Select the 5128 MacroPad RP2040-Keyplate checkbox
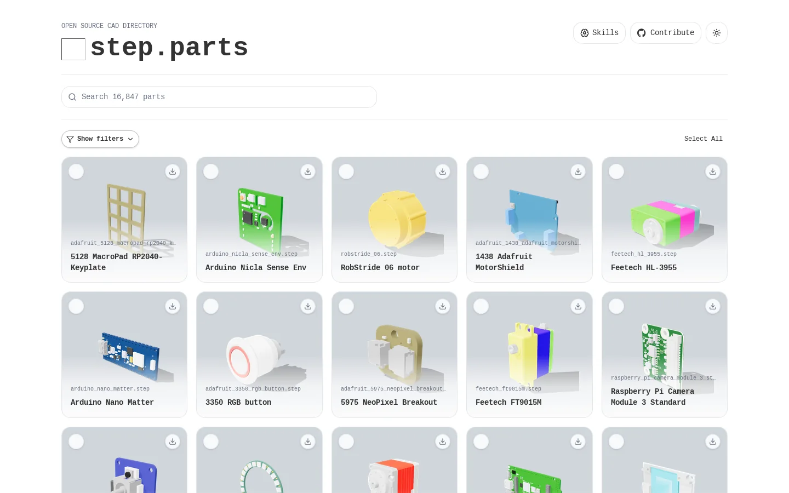 76,171
